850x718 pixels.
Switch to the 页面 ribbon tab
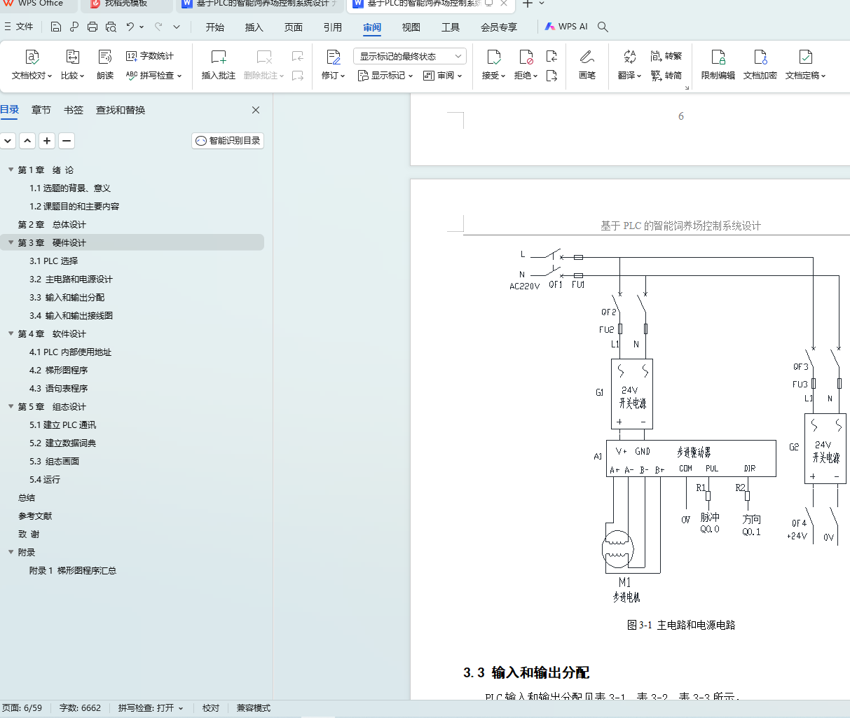click(294, 27)
